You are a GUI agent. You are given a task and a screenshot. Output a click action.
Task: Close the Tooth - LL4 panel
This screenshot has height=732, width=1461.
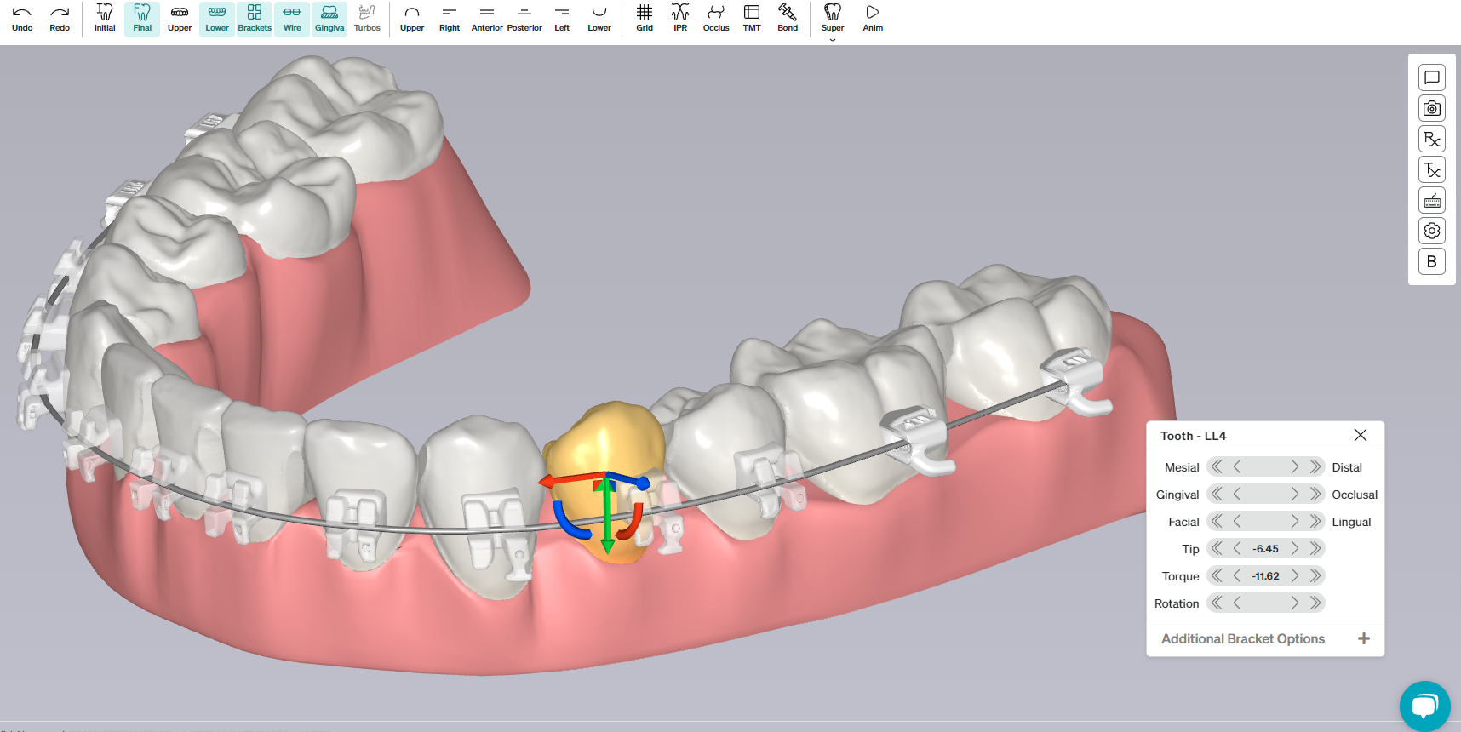tap(1361, 435)
